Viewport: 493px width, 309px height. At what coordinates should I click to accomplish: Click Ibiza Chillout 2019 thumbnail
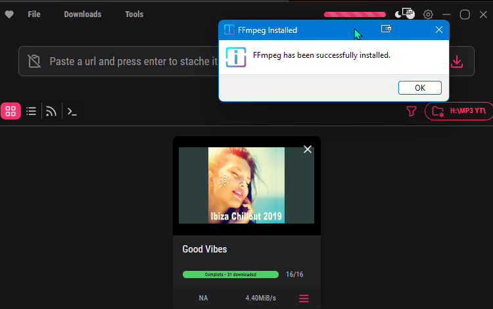246,185
